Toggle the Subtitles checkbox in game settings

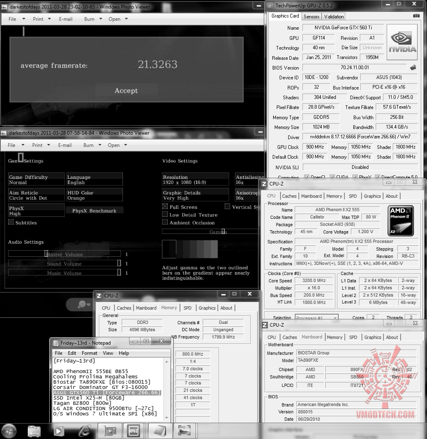(x=11, y=222)
